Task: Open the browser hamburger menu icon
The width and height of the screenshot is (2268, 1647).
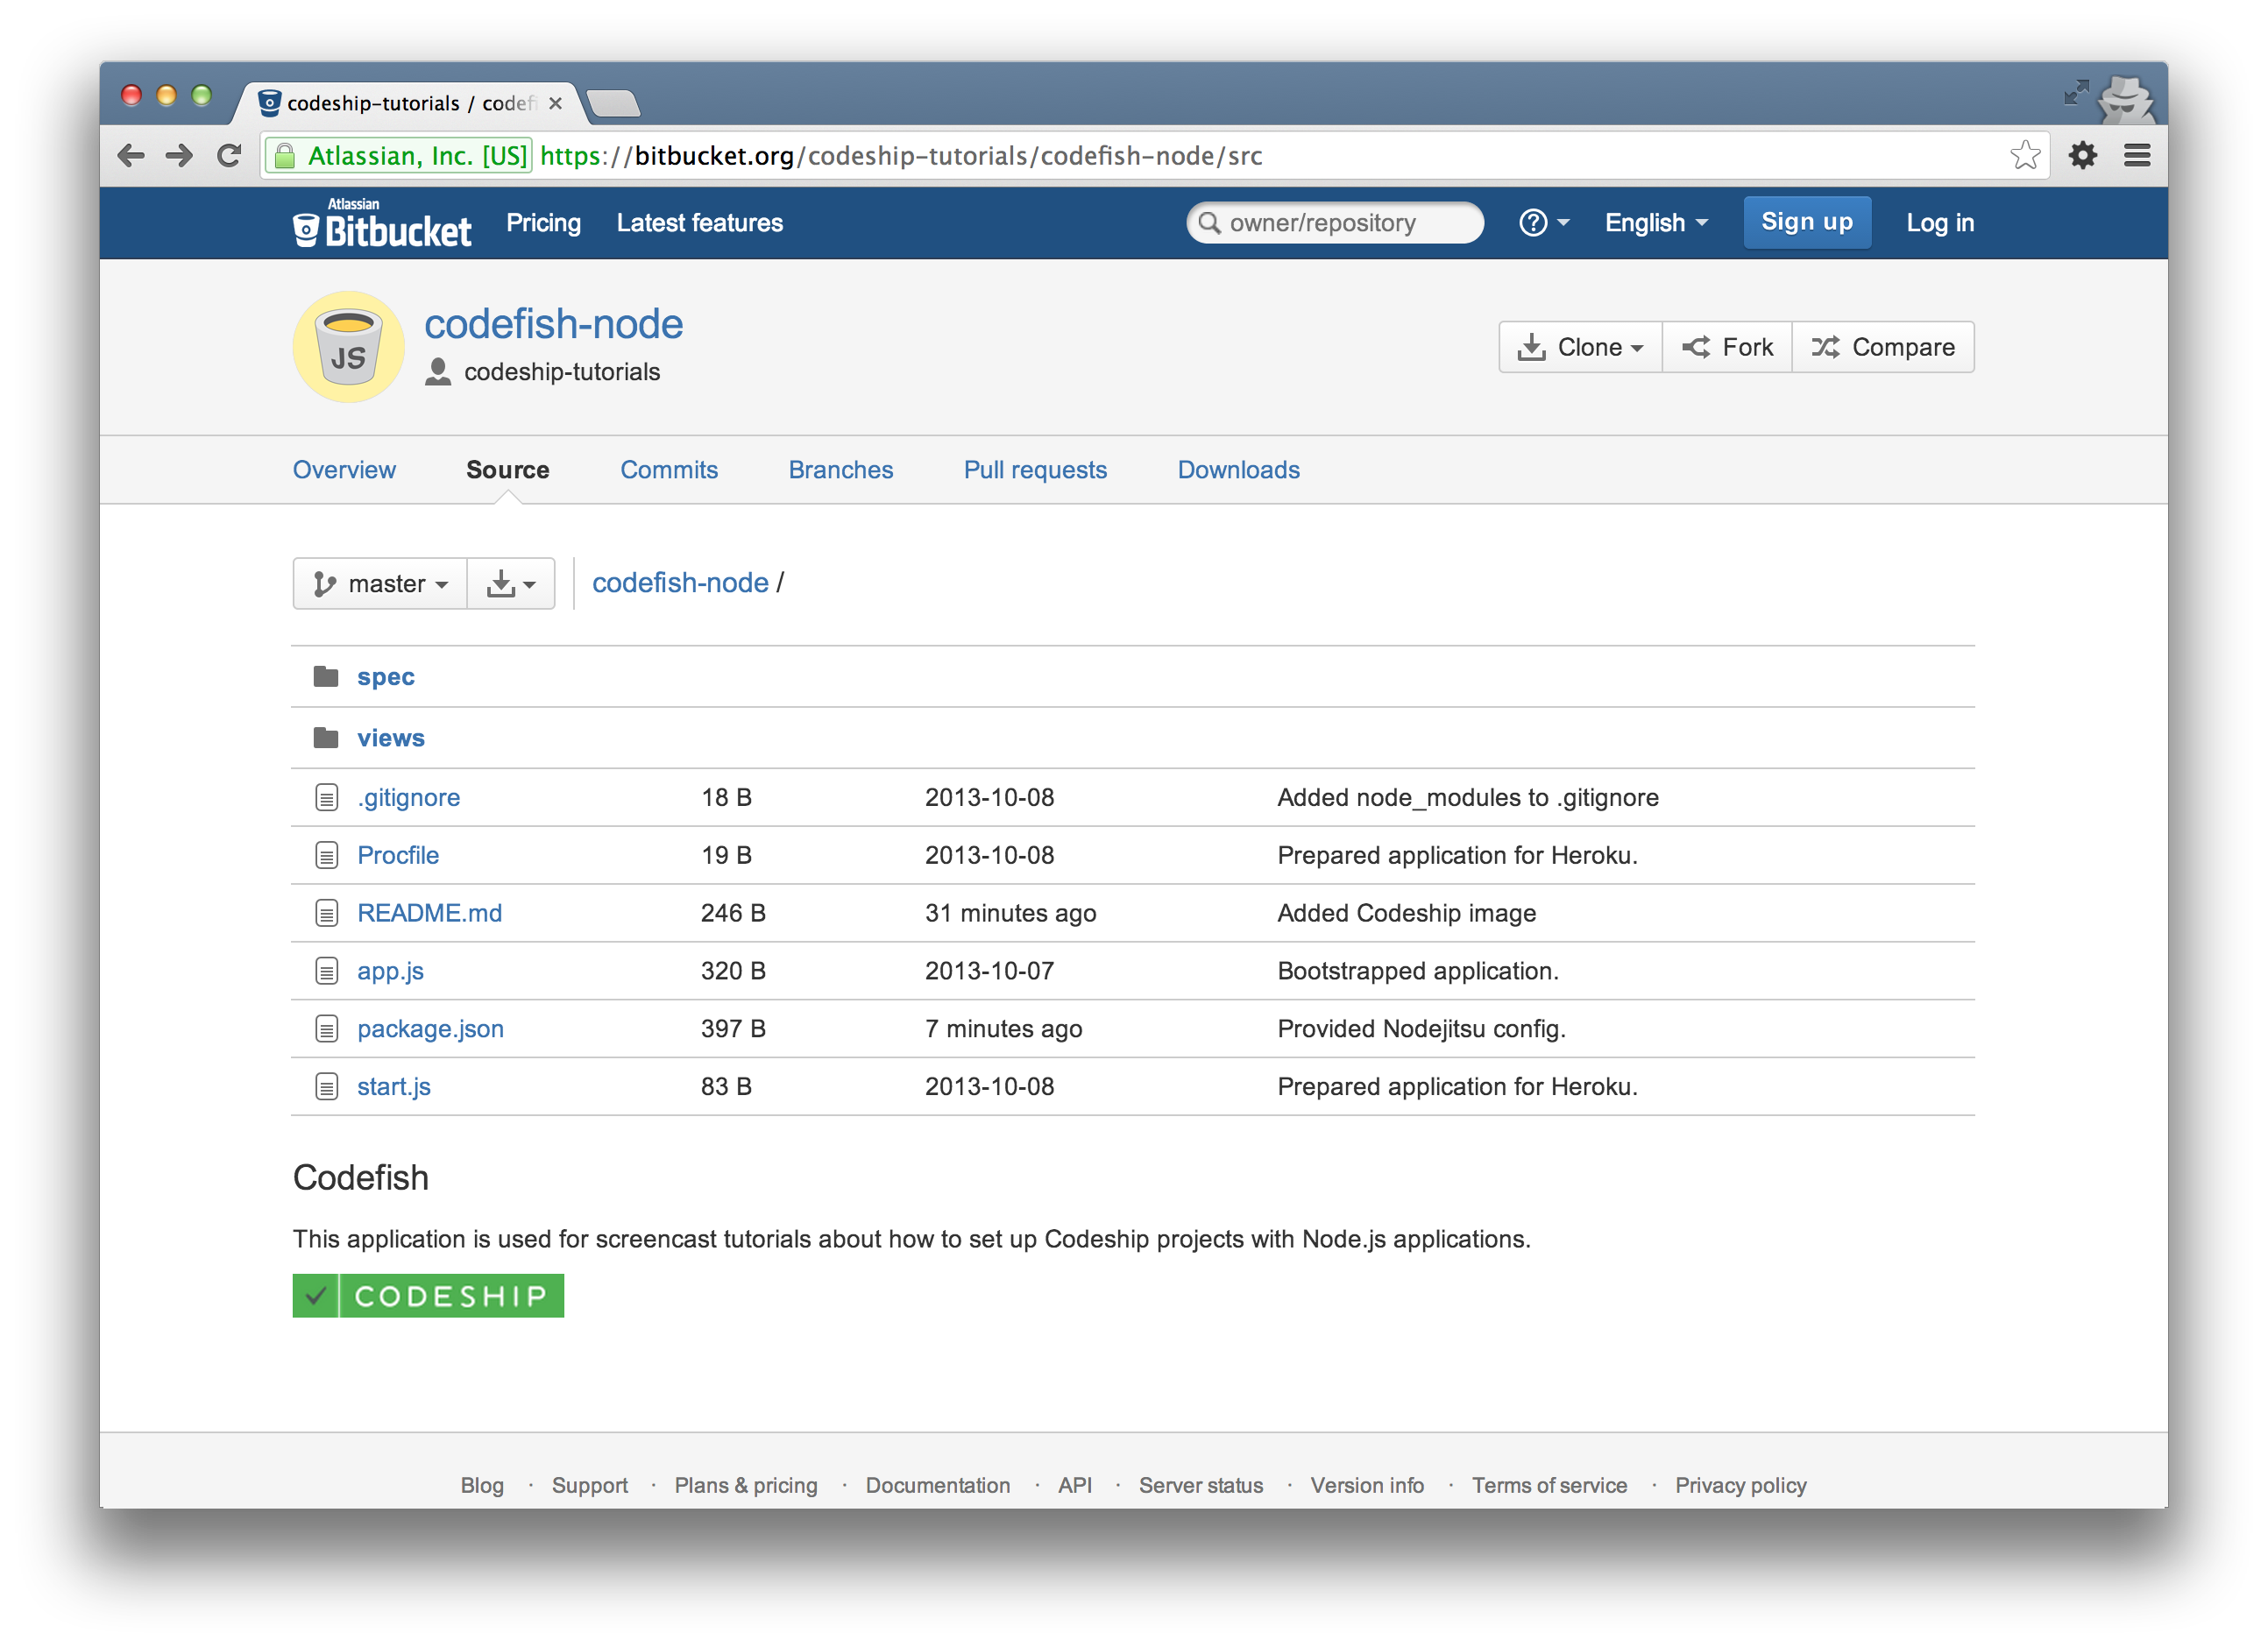Action: click(x=2137, y=155)
